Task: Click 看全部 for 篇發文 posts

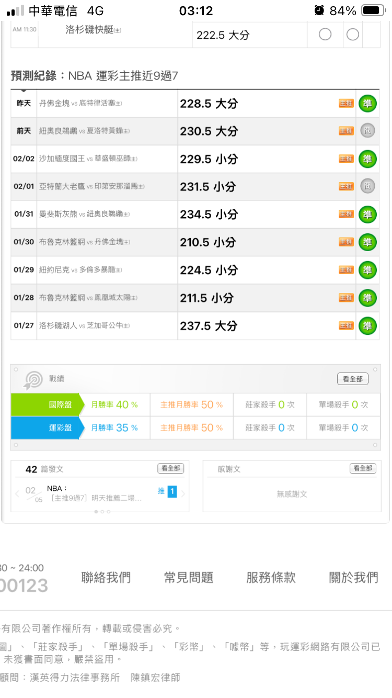Action: (171, 469)
